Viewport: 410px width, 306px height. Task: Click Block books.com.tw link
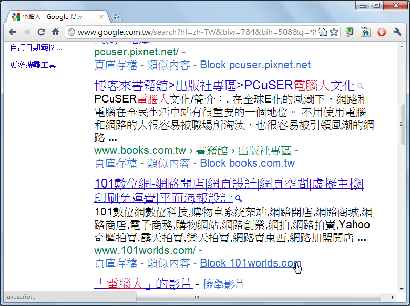tap(248, 164)
